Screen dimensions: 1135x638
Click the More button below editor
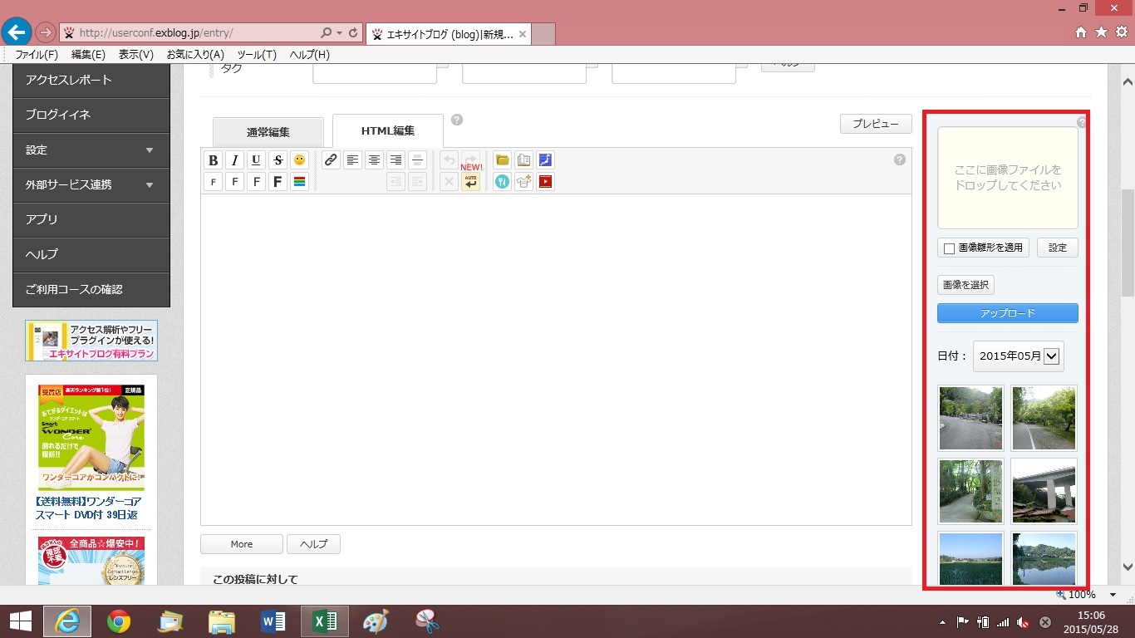(x=242, y=544)
